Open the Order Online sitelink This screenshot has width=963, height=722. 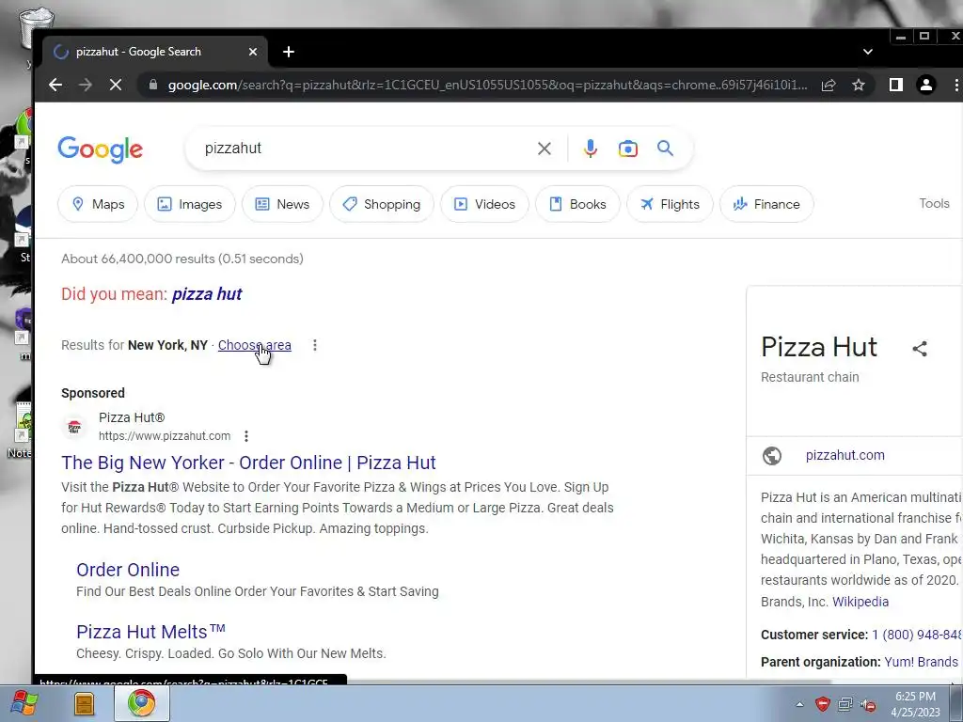(128, 570)
